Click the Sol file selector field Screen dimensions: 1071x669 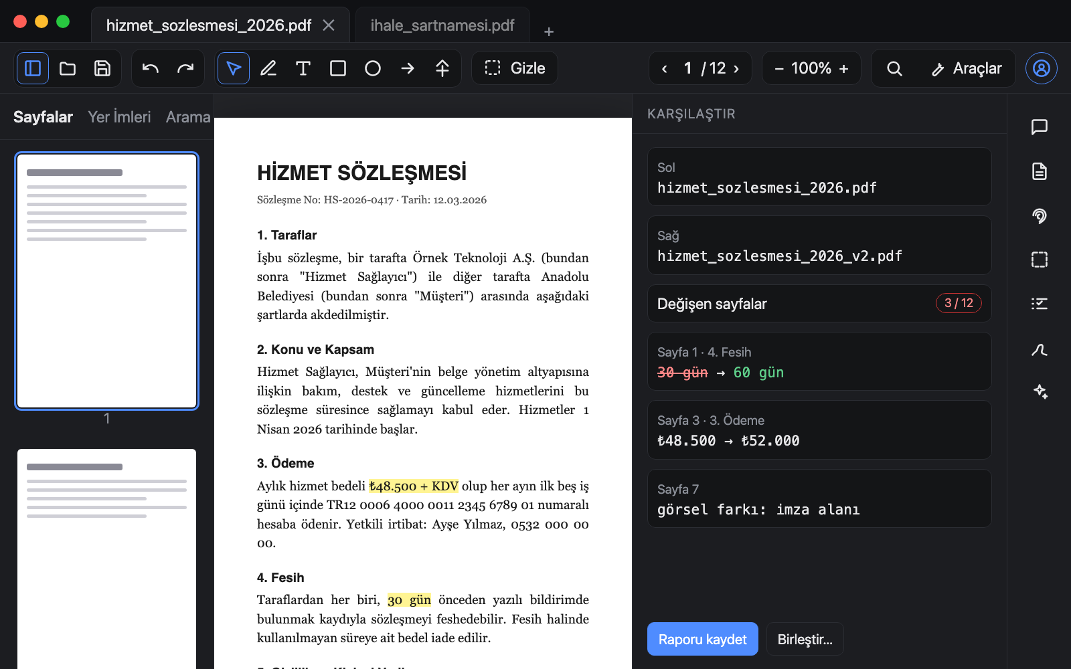click(x=819, y=177)
